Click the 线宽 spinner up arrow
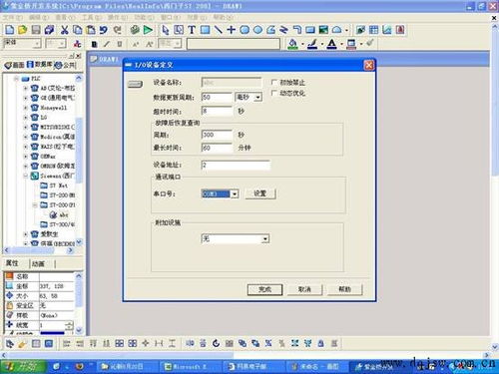The height and width of the screenshot is (374, 499). [x=70, y=323]
